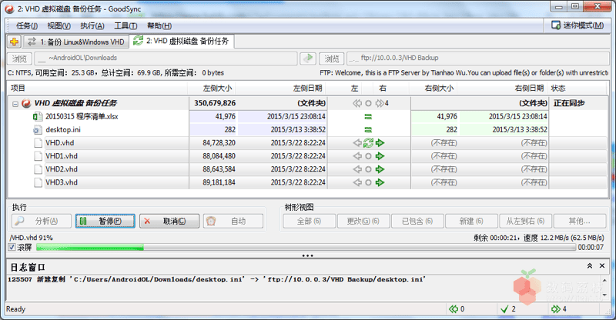Open the 视图(V) menu
616x320 pixels.
[x=59, y=26]
